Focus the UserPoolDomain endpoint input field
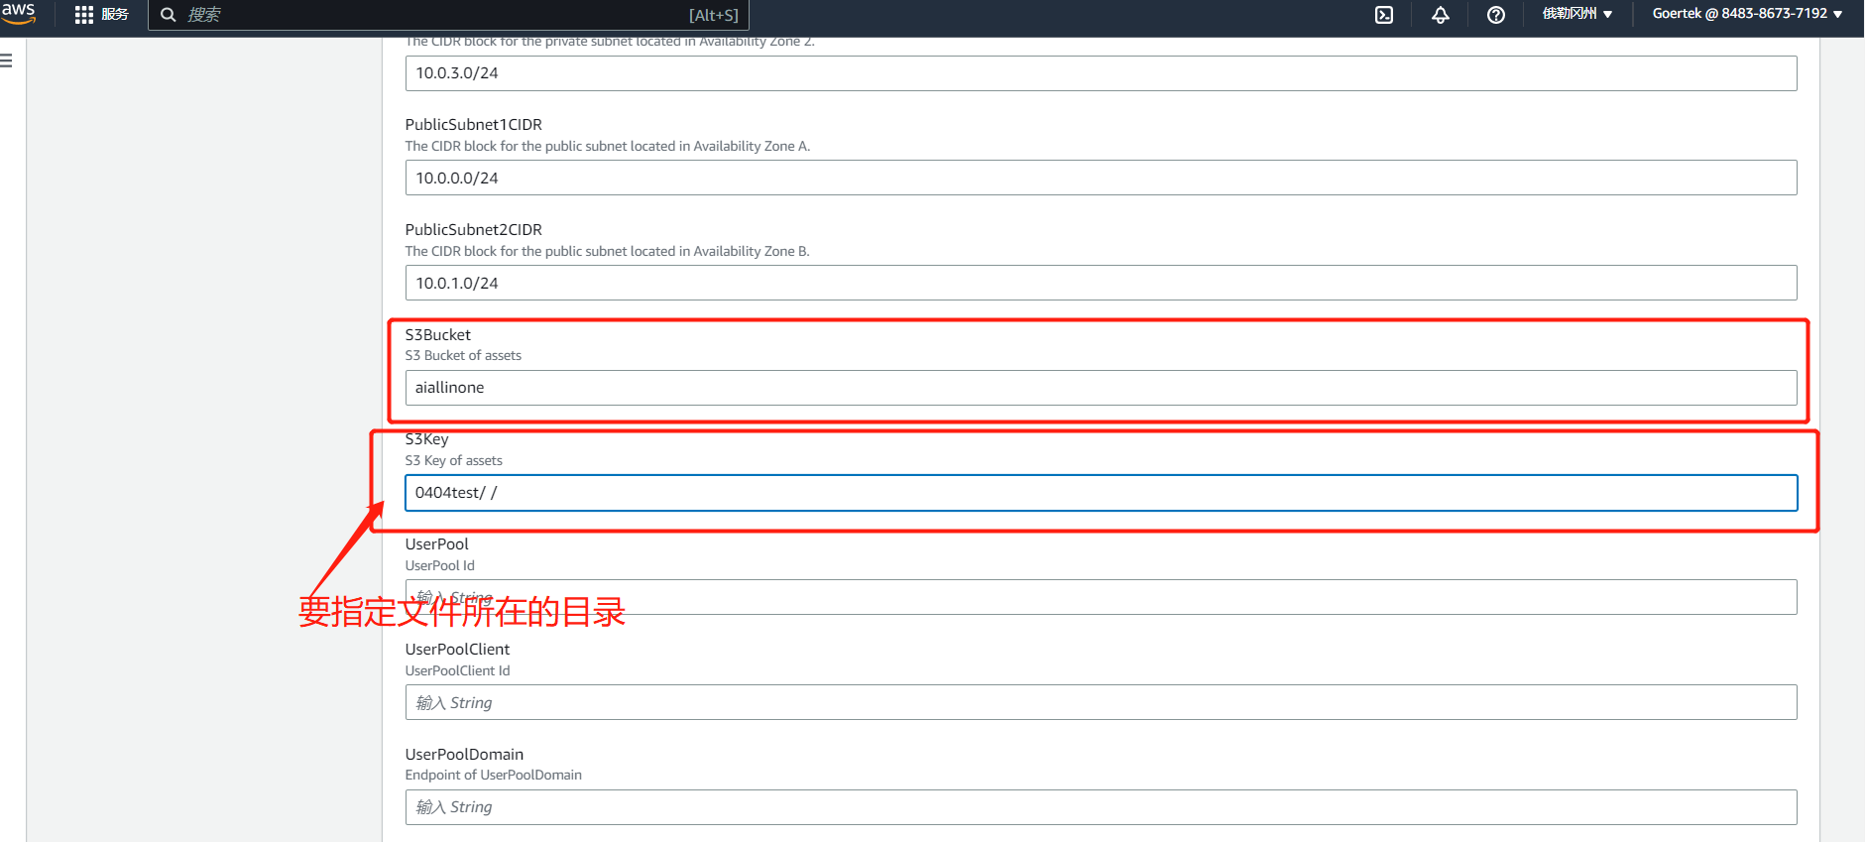Viewport: 1865px width, 842px height. click(1101, 807)
